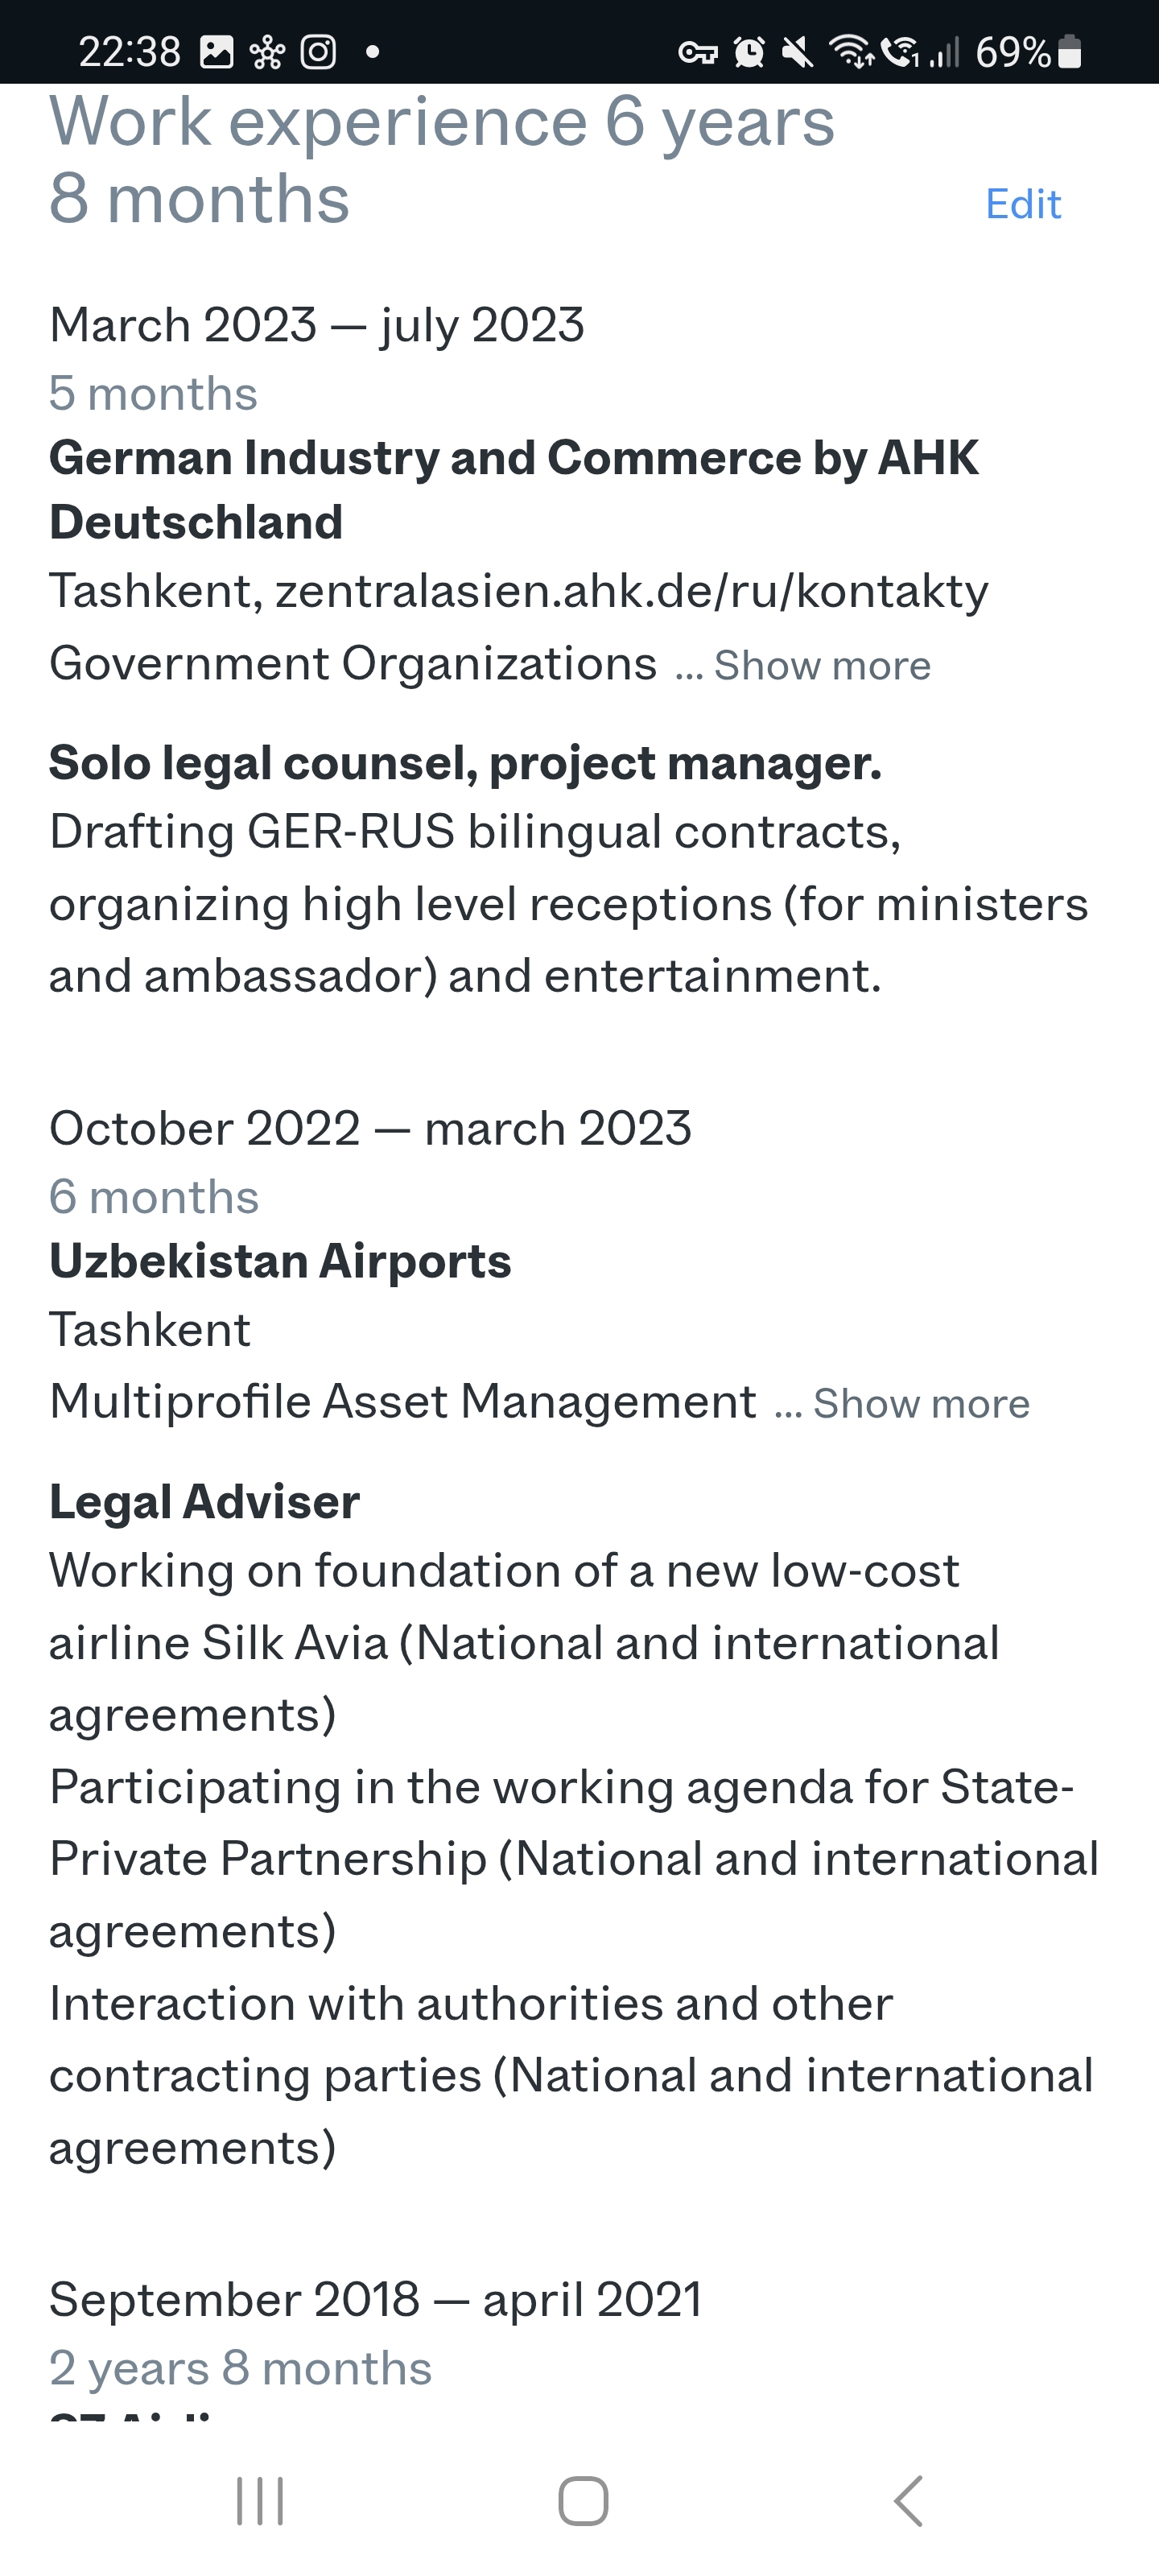Tap the gallery image notification icon
Screen dimensions: 1159x2576
(x=217, y=51)
